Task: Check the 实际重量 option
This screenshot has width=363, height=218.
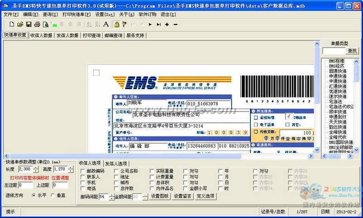Action: pos(152,171)
